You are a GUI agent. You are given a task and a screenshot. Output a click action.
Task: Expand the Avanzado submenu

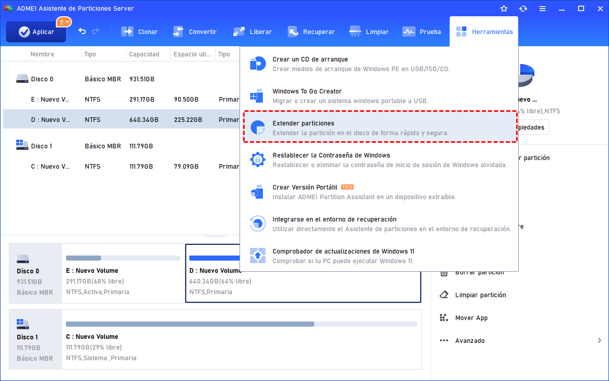pos(519,341)
